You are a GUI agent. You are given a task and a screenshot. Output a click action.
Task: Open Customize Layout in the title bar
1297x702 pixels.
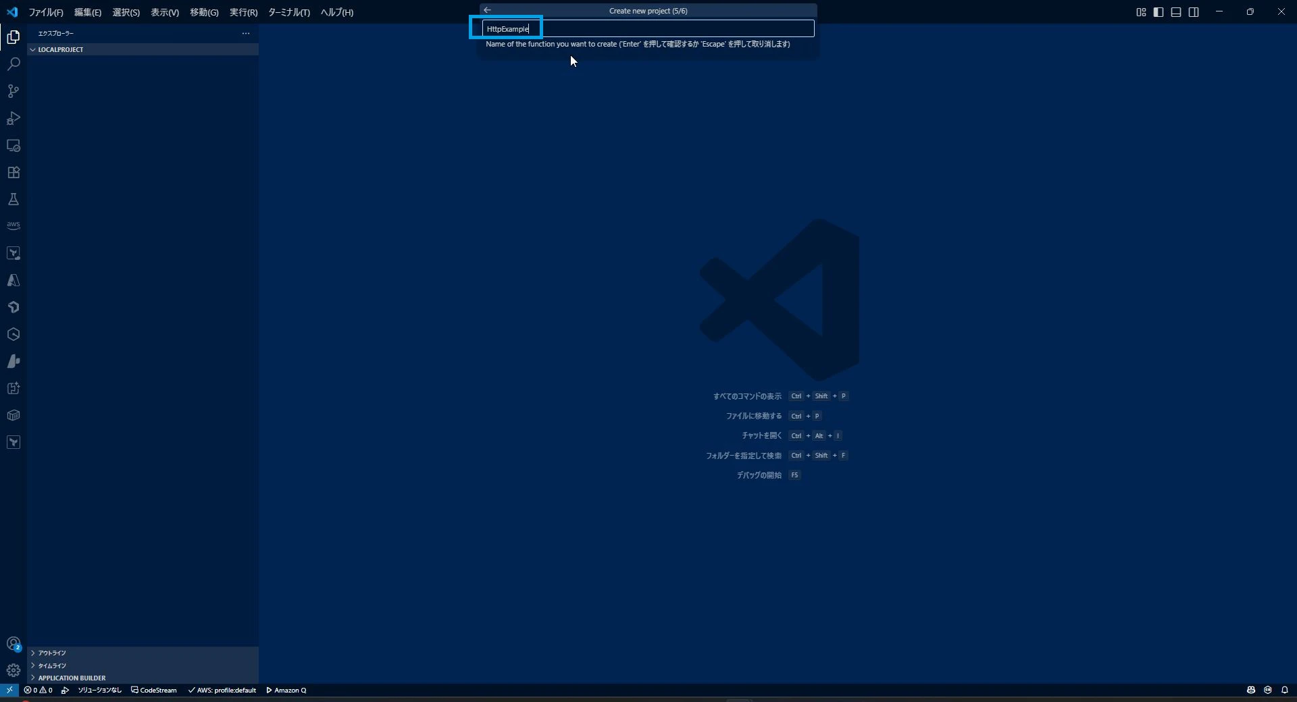(x=1141, y=12)
